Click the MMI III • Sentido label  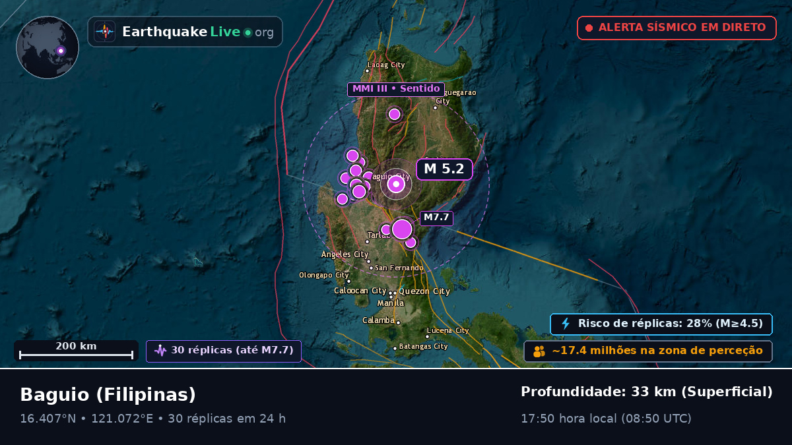pos(396,89)
